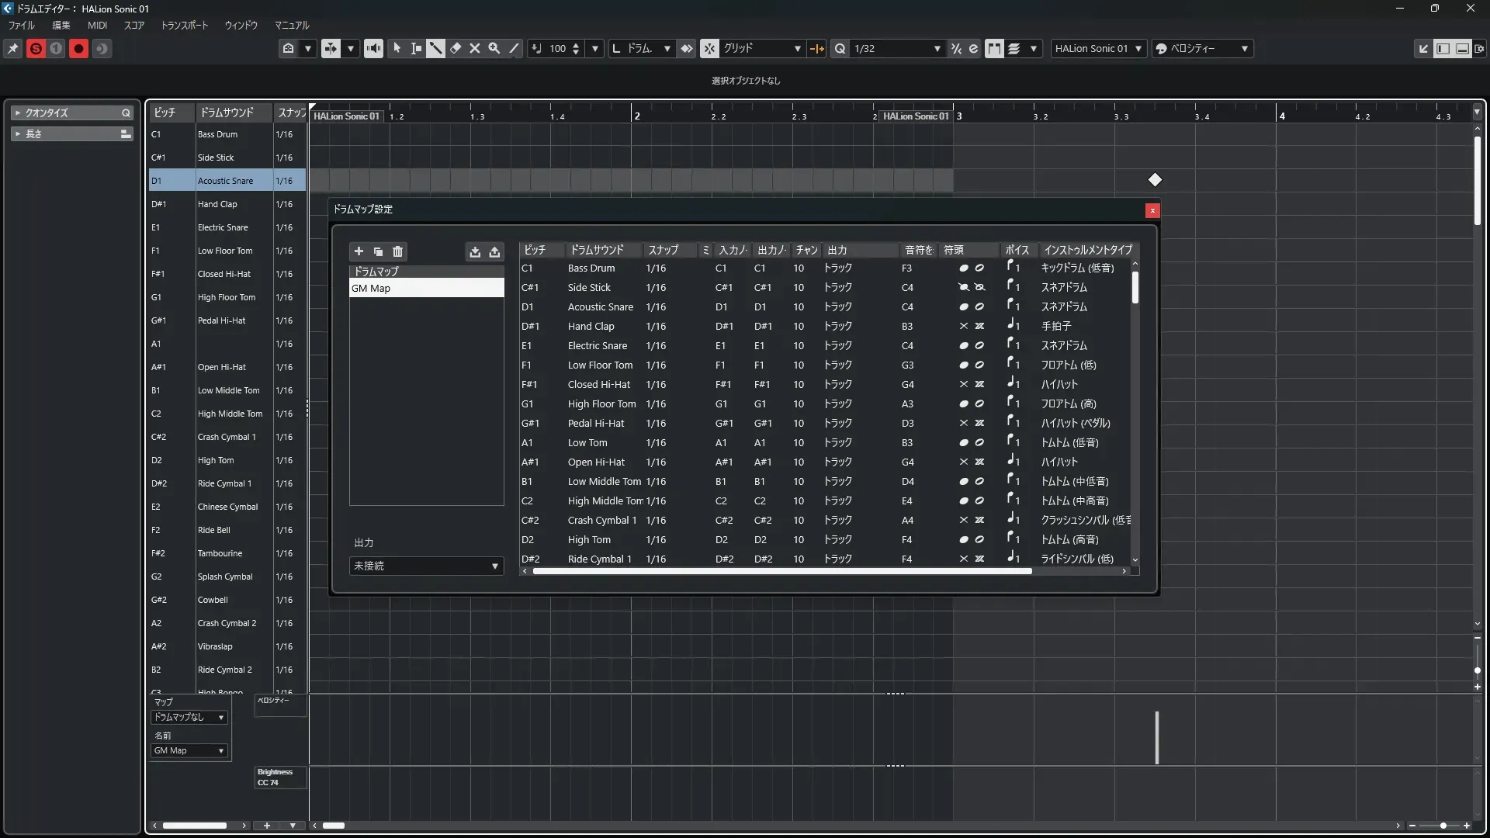Toggle Snap on/off button
This screenshot has height=838, width=1490.
[x=709, y=48]
